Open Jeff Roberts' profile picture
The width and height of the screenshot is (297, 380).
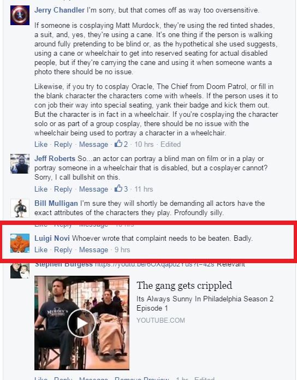pos(20,164)
